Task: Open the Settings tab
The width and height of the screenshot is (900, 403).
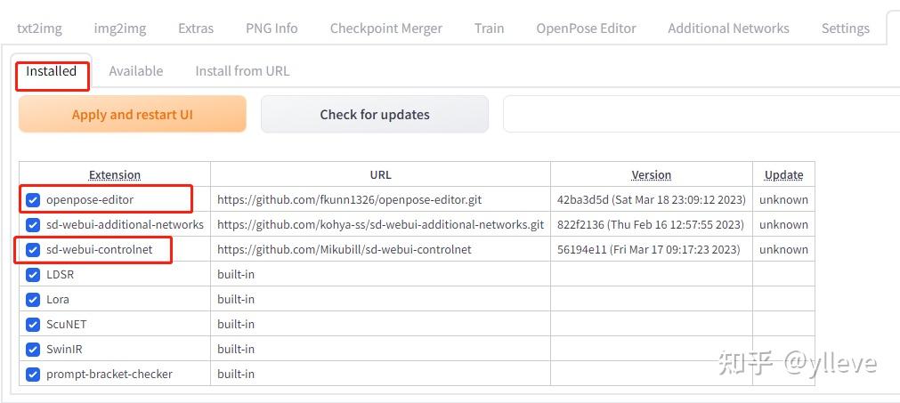Action: point(845,28)
